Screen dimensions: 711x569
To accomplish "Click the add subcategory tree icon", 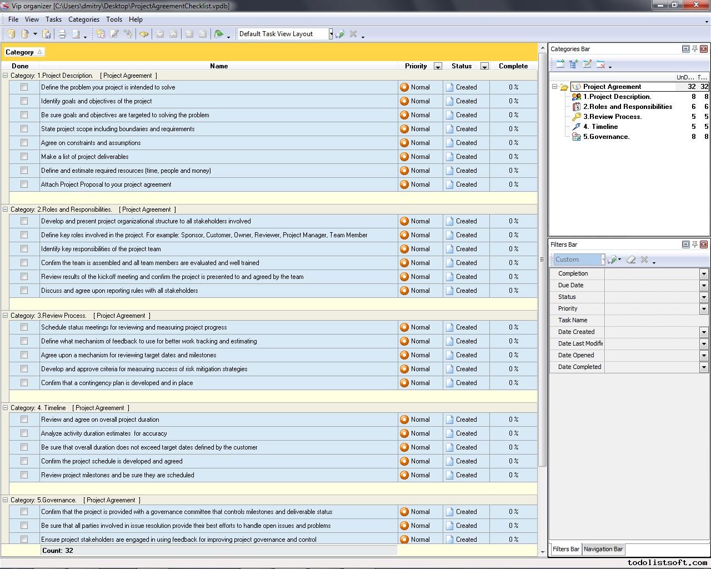I will pos(574,64).
